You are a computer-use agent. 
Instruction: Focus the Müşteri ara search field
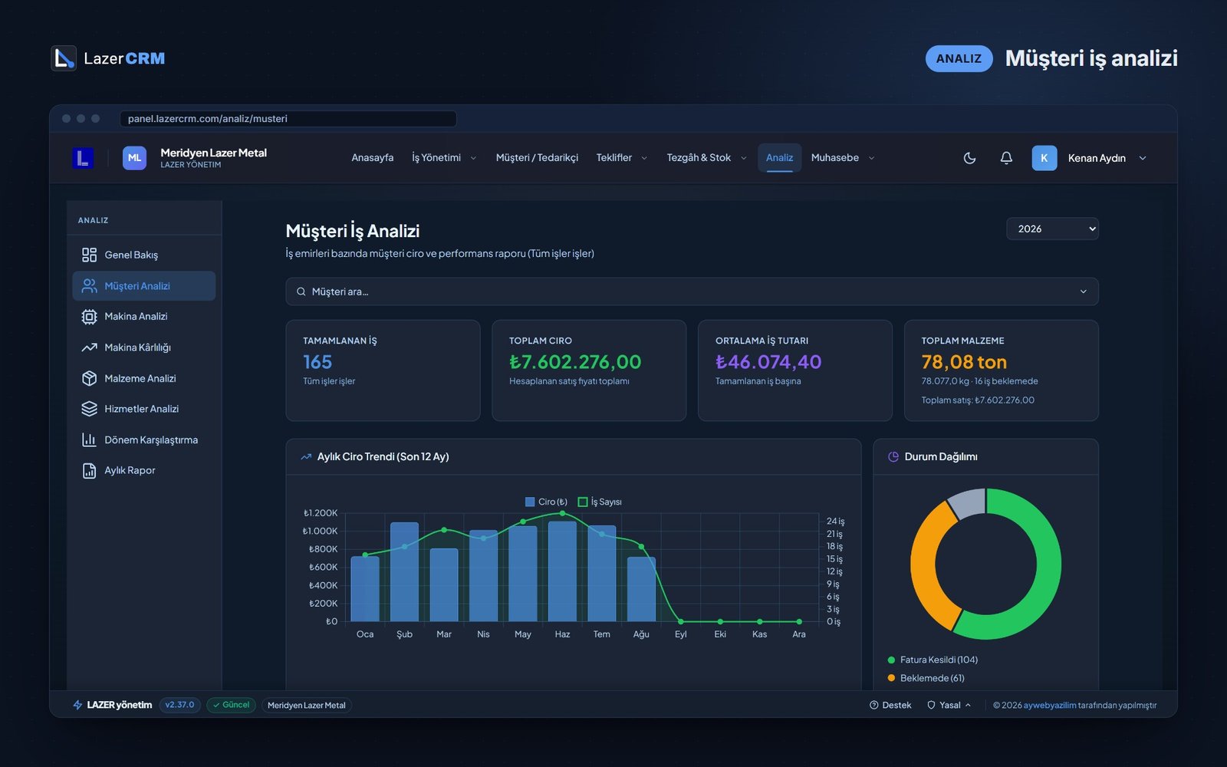tap(692, 291)
